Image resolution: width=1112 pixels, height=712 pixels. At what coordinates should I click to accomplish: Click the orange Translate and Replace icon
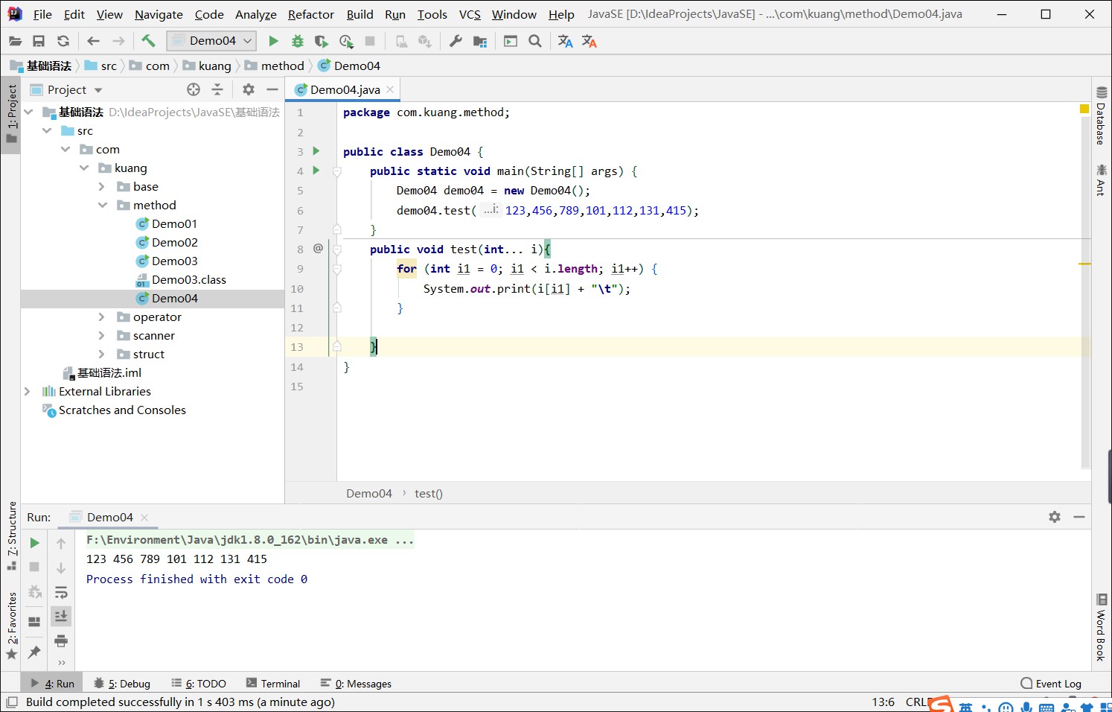[x=589, y=41]
